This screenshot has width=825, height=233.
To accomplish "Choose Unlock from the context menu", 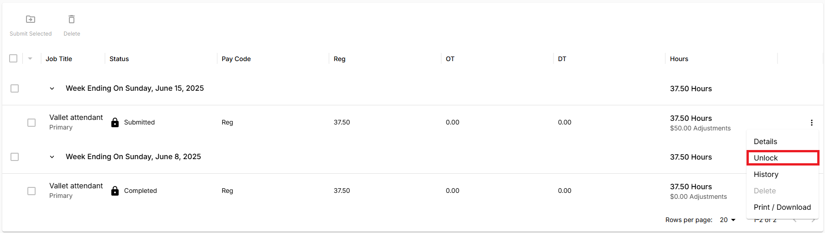I will point(783,158).
